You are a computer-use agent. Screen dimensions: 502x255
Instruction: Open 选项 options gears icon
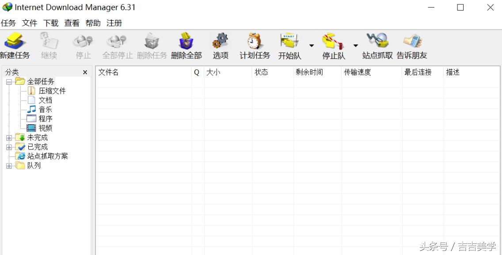pos(220,41)
